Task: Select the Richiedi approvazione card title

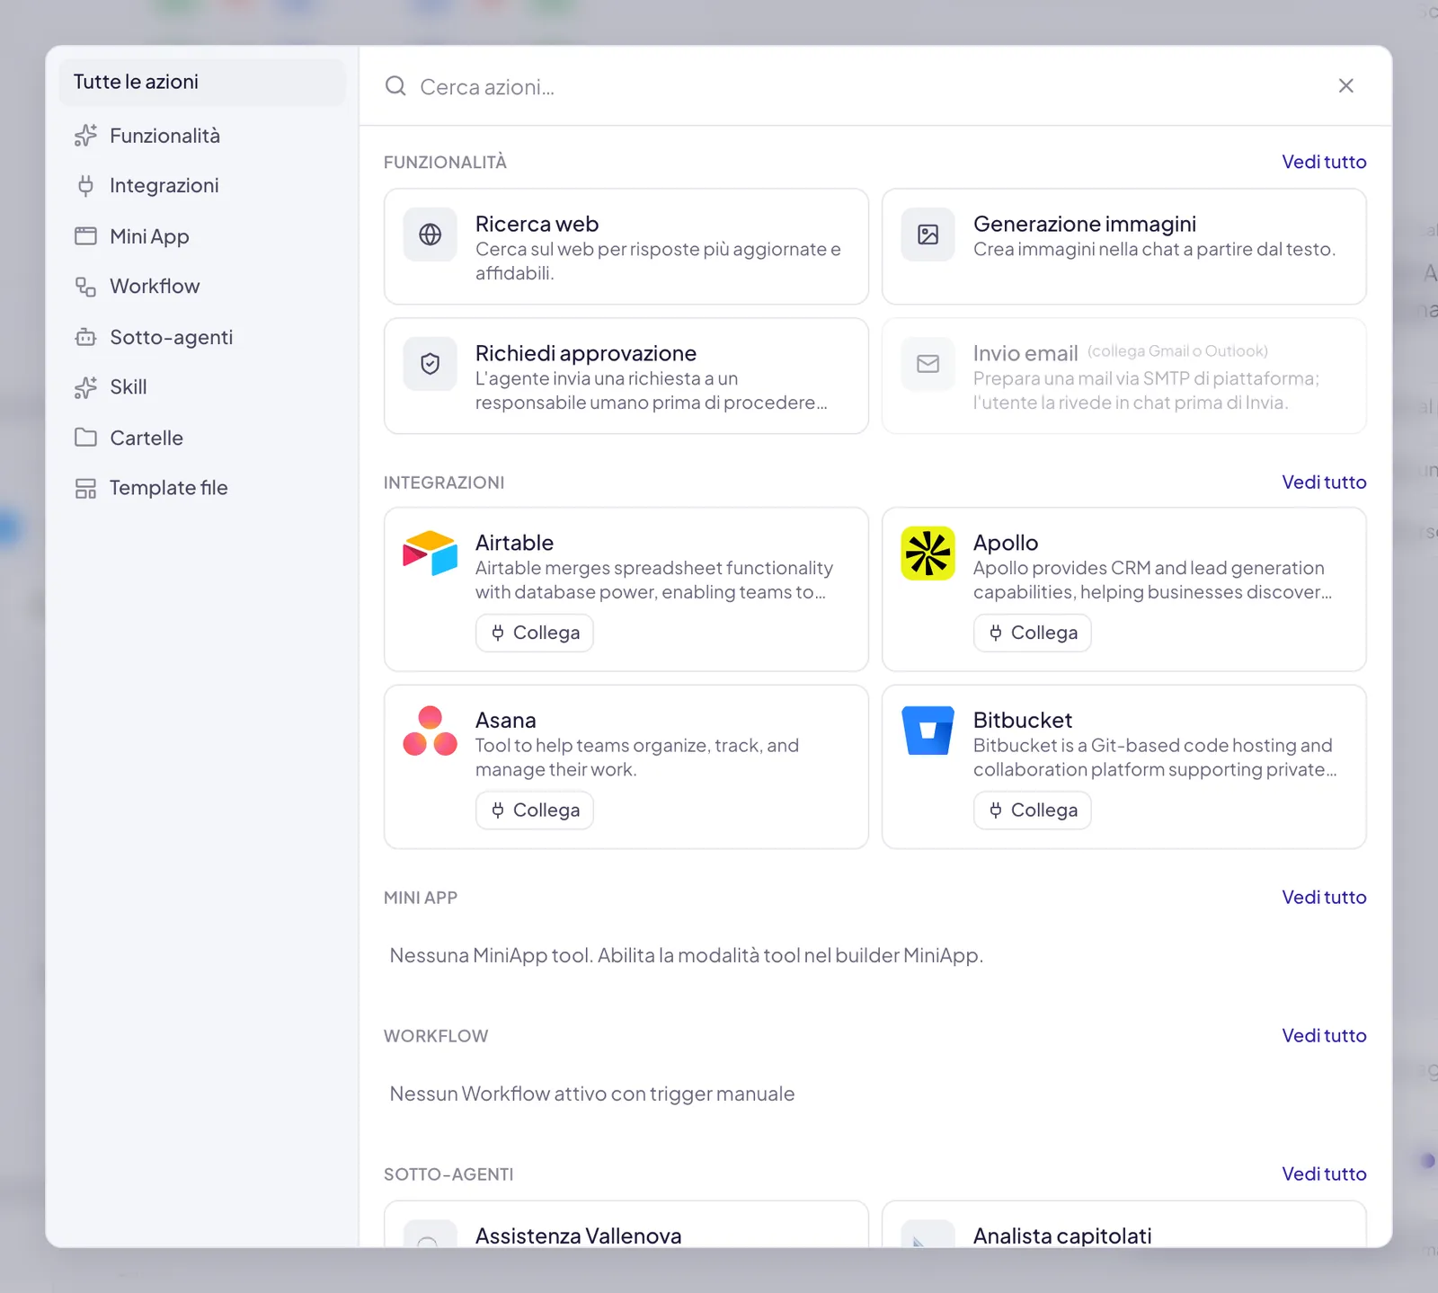Action: pyautogui.click(x=586, y=353)
